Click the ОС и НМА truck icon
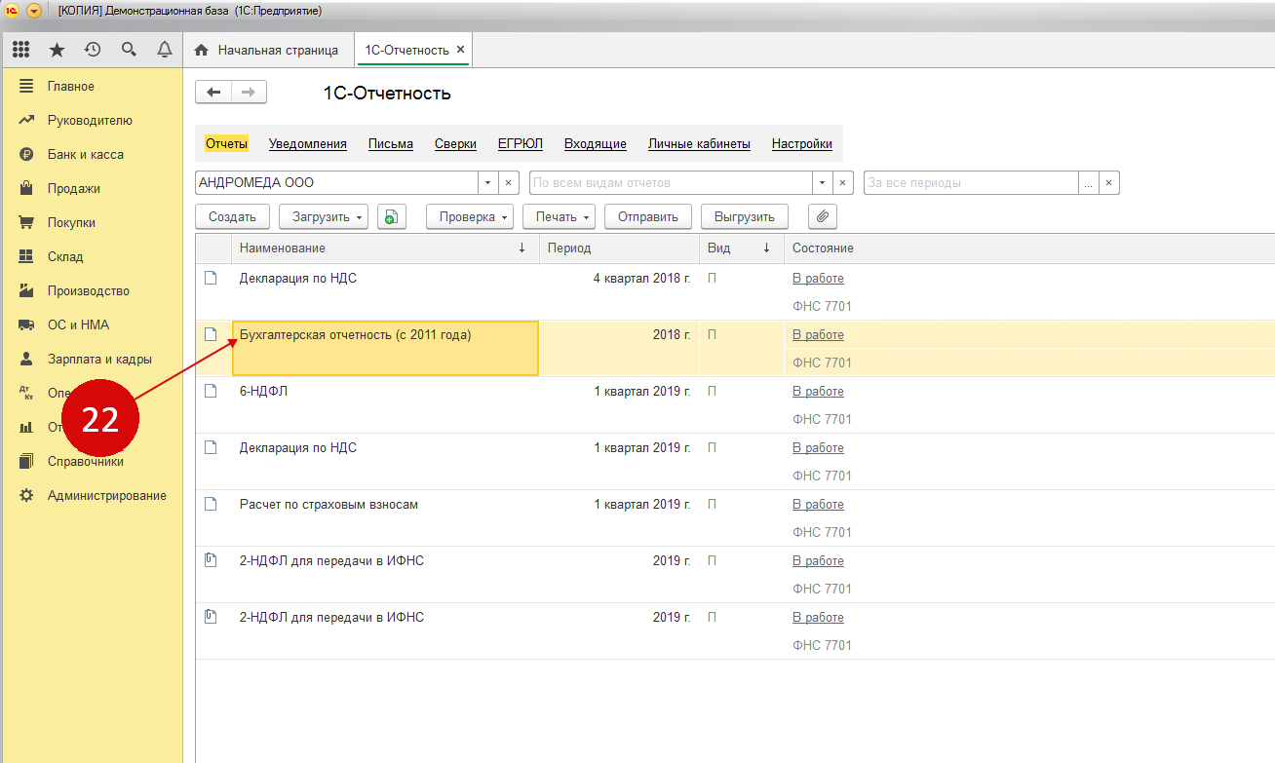The height and width of the screenshot is (763, 1275). (26, 325)
